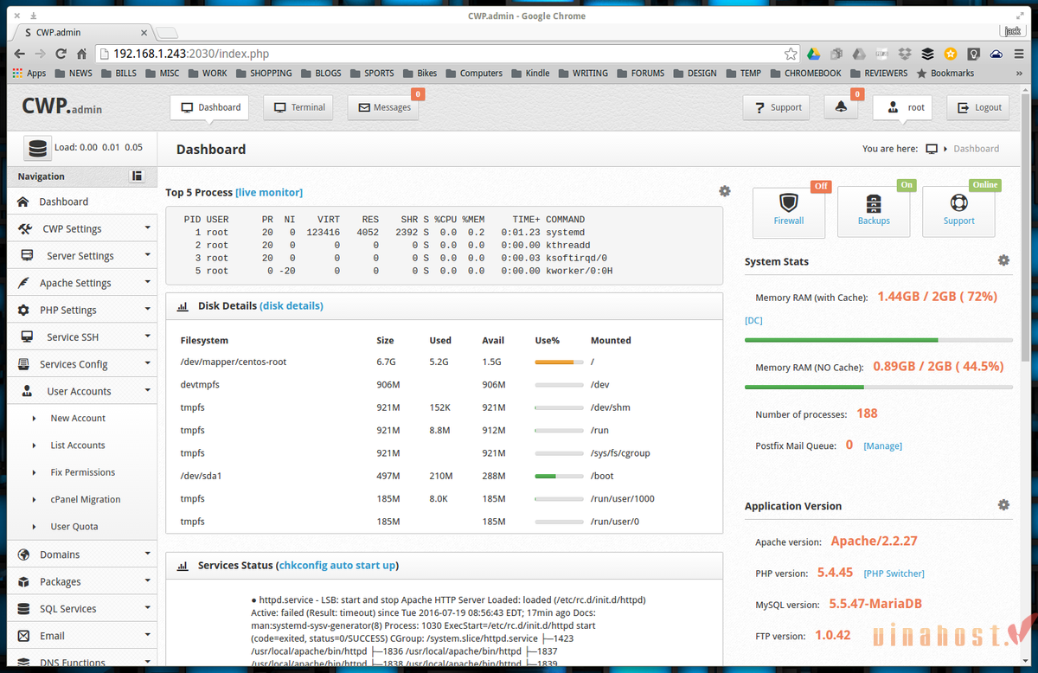Select cPanel Migration submenu item

point(86,499)
